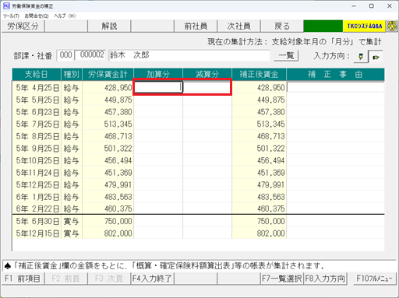Click 減算分 cell for 5年 4月25日
This screenshot has height=298, width=399.
tap(207, 87)
